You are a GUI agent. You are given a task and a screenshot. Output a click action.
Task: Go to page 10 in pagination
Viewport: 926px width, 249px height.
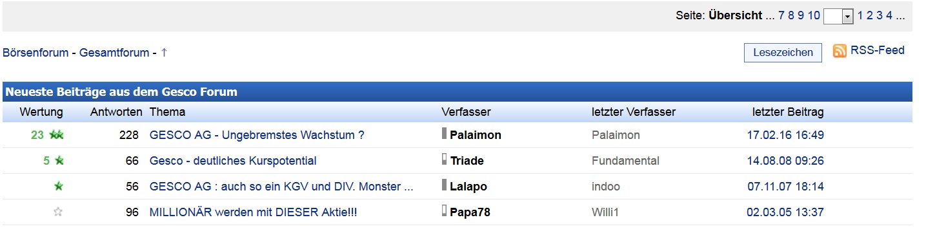[x=814, y=15]
